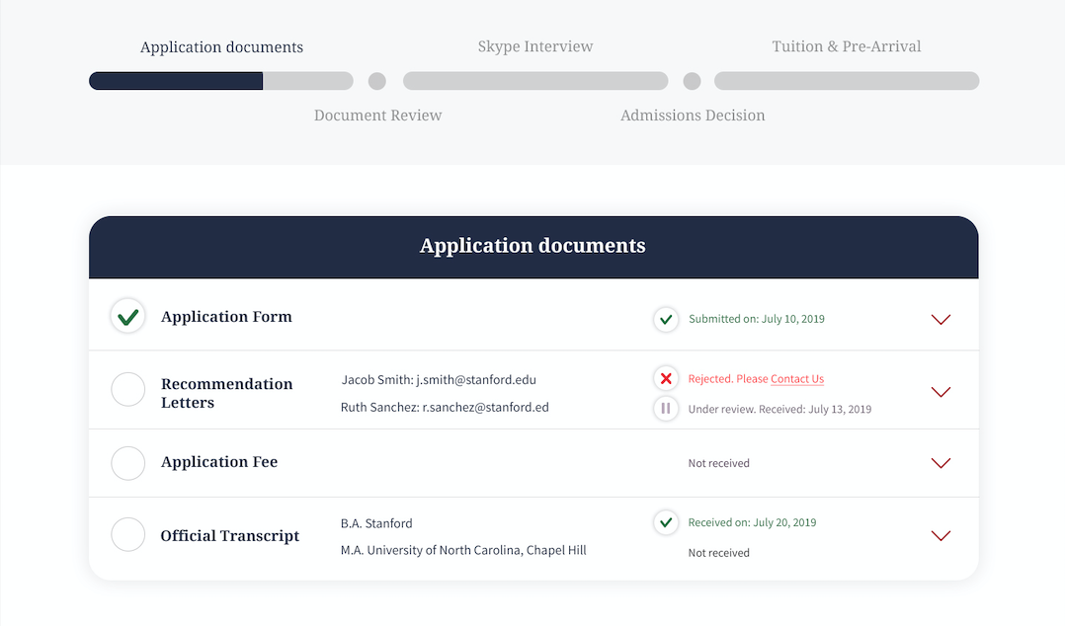Screen dimensions: 1065x626
Task: Click the Tuition & Pre-Arrival progress bar
Action: 847,81
